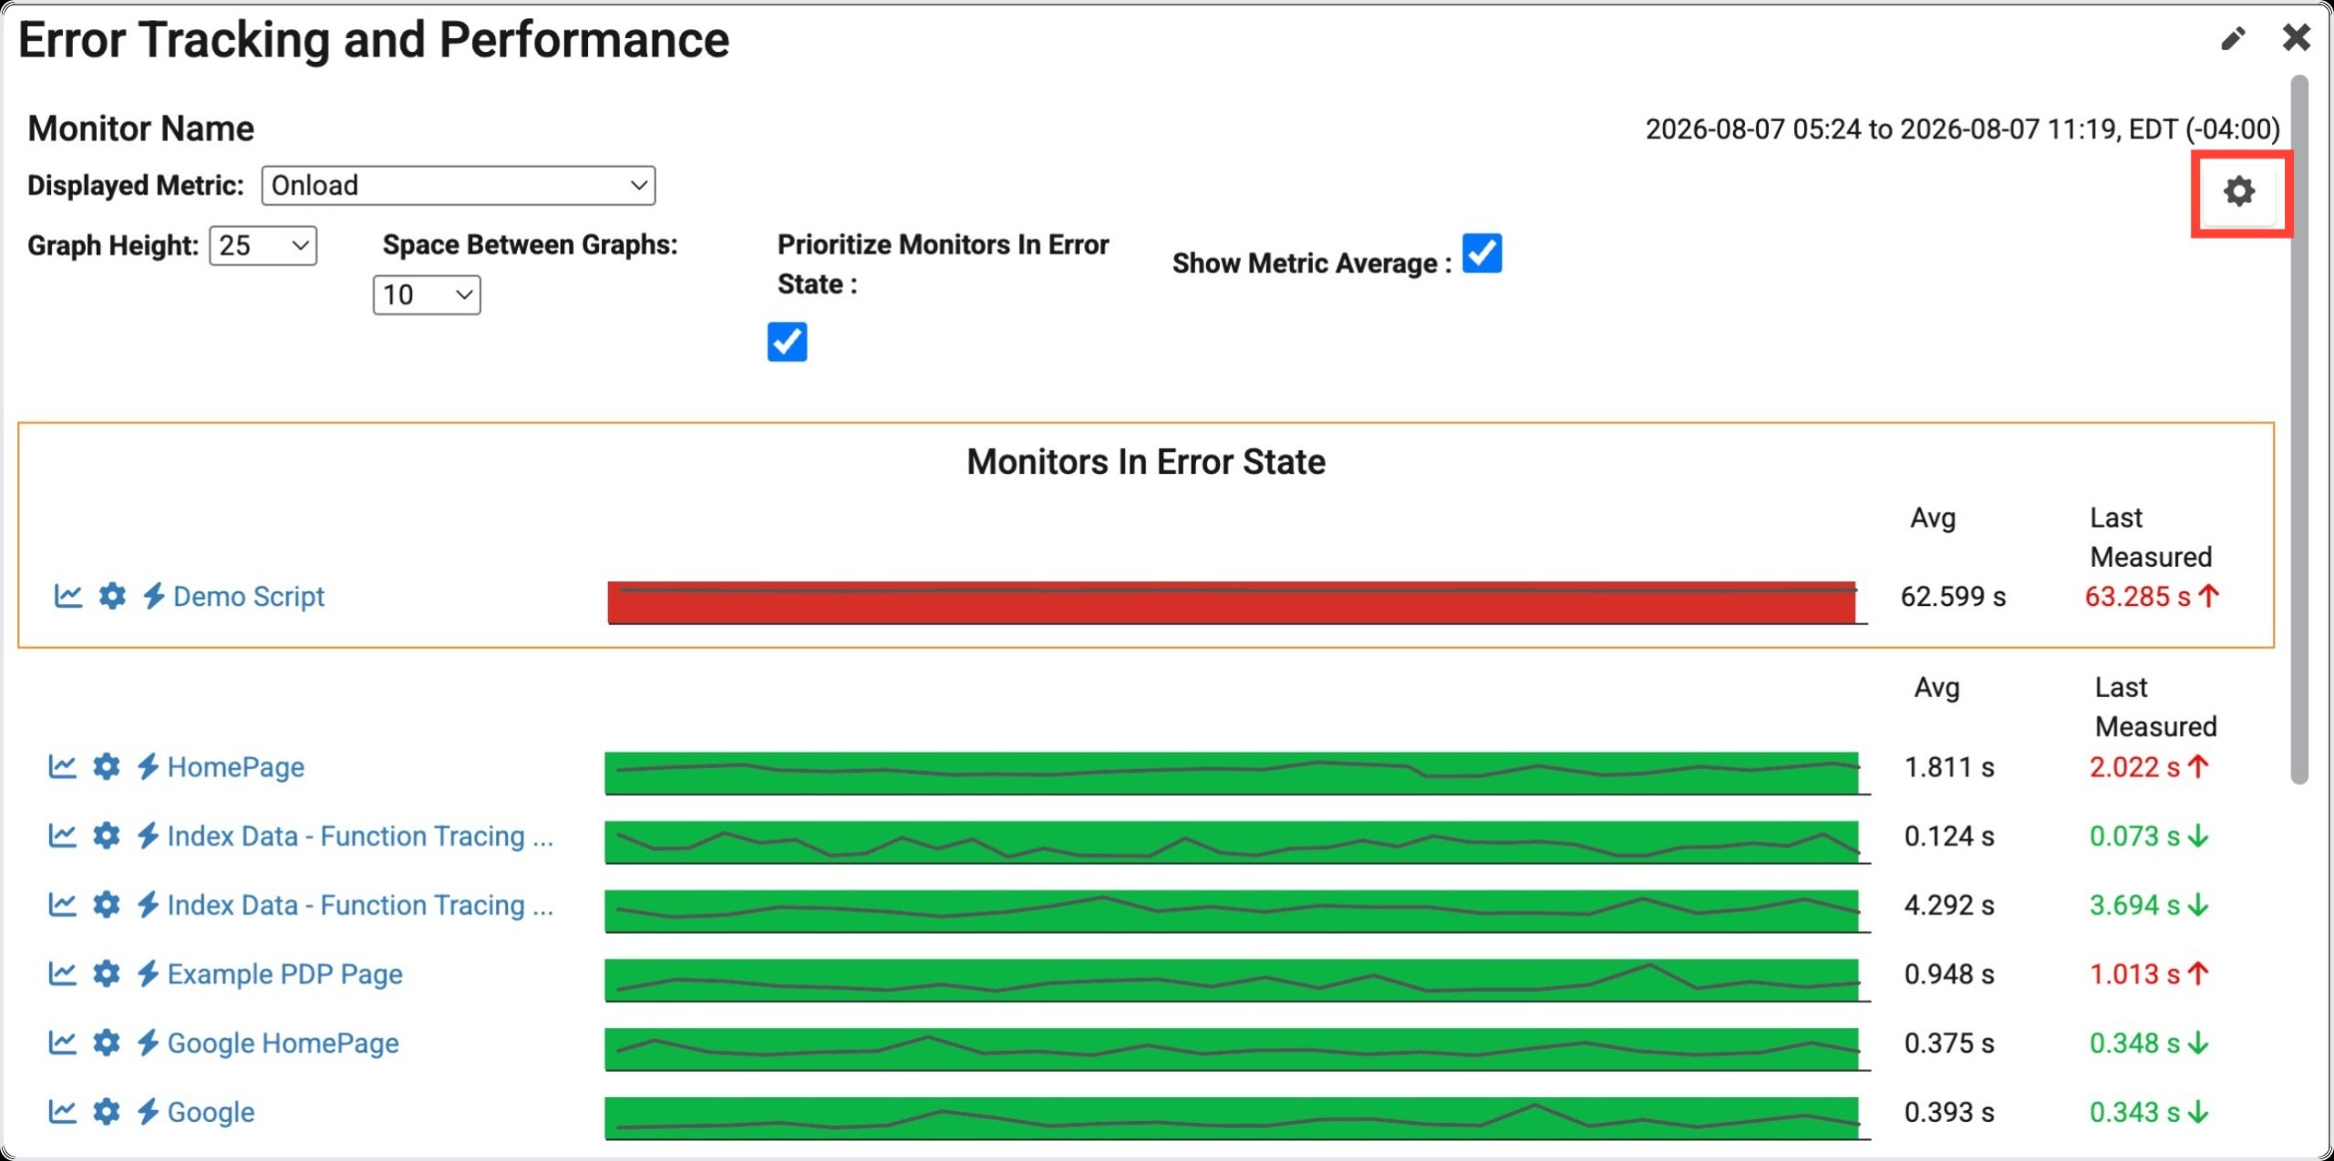
Task: Open Space Between Graphs dropdown
Action: tap(427, 295)
